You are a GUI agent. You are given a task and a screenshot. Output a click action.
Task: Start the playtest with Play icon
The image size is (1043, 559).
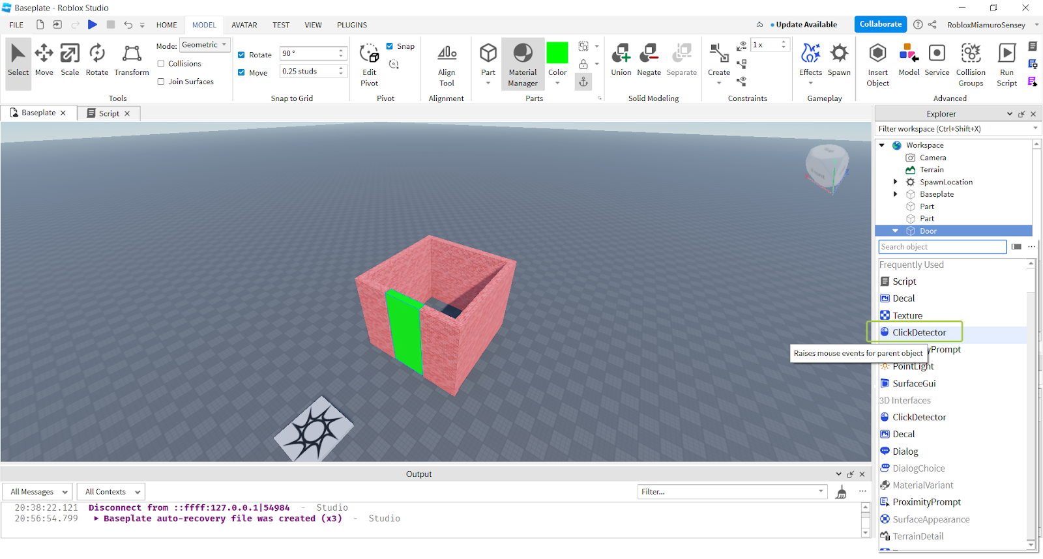click(93, 25)
